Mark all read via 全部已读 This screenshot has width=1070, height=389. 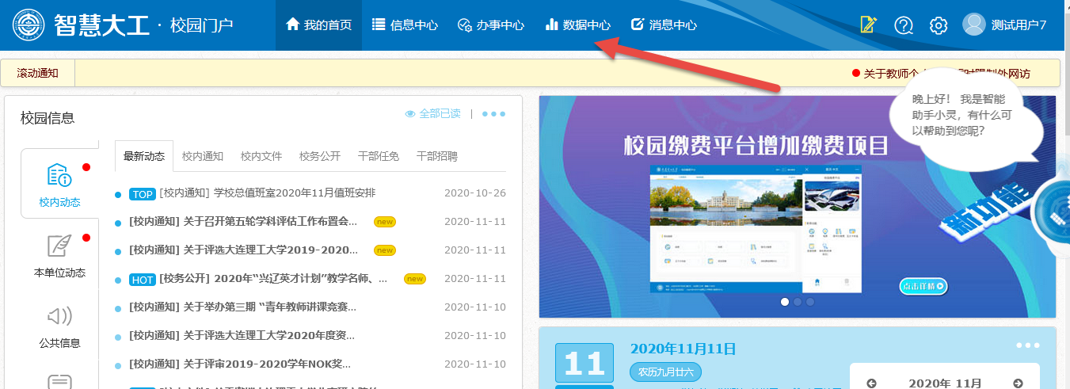coord(432,114)
